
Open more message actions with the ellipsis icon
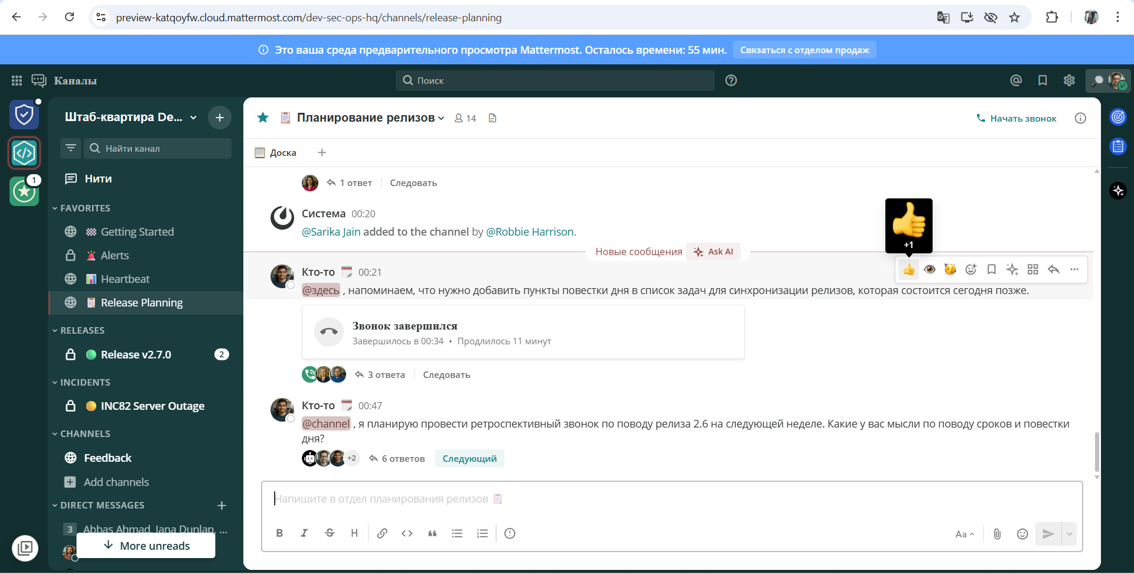coord(1074,269)
